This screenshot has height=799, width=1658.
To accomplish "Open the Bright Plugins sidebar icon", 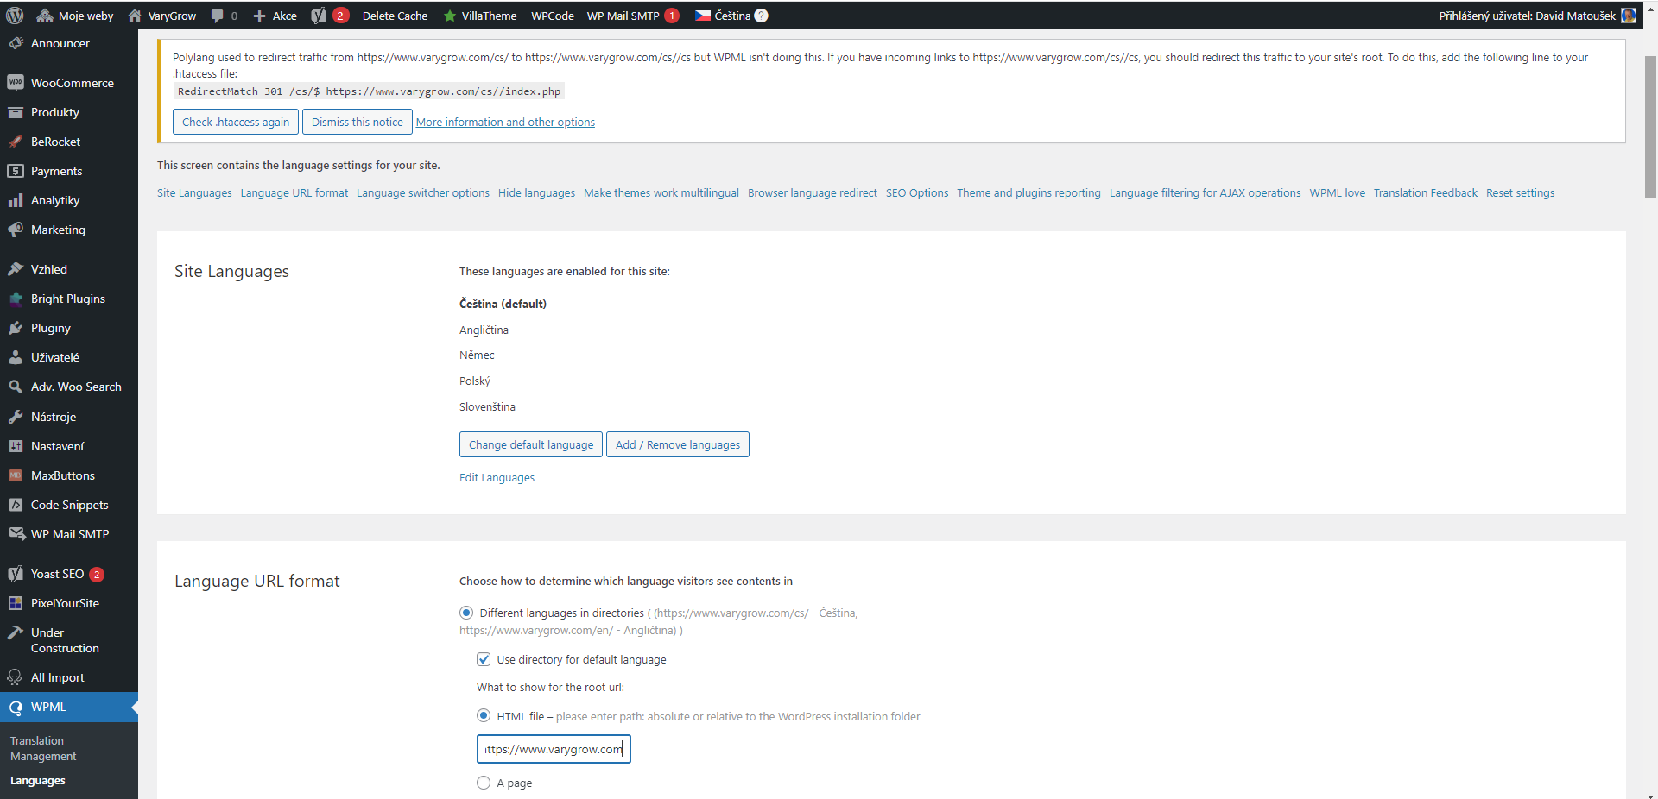I will [16, 299].
